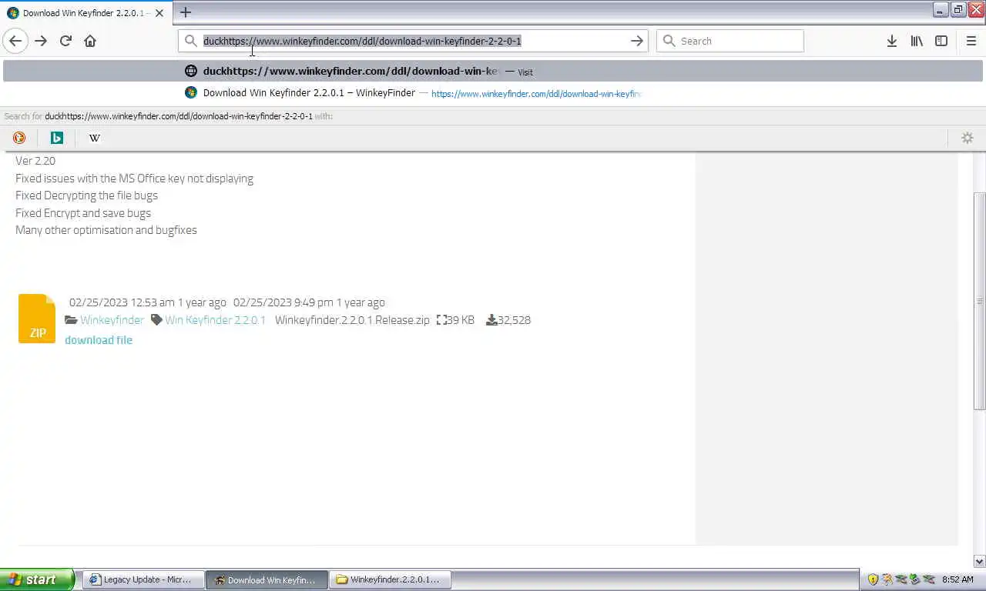
Task: Open the hamburger application menu
Action: click(x=971, y=41)
